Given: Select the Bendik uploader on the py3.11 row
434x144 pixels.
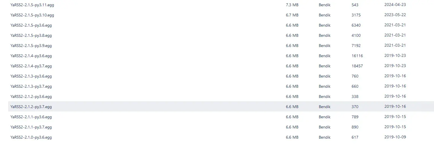Looking at the screenshot, I should [x=325, y=5].
